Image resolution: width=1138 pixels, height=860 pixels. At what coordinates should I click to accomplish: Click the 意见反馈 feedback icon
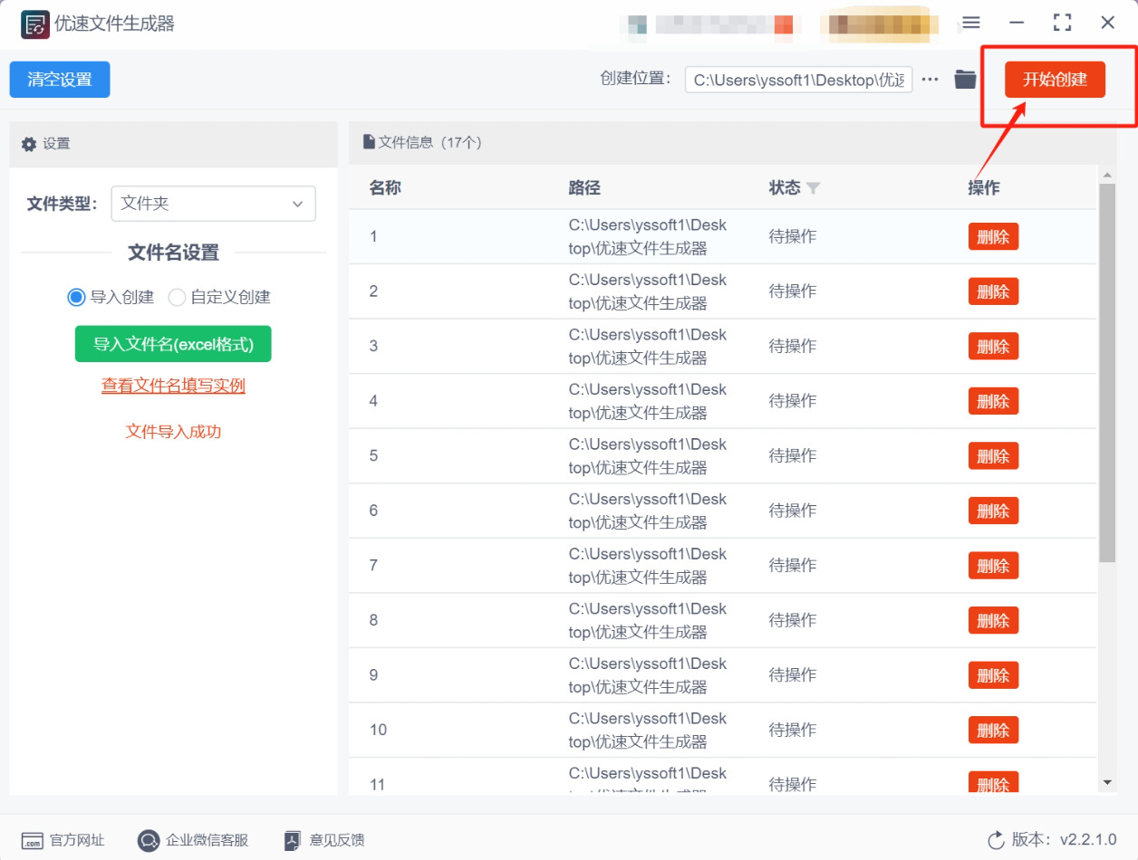coord(292,840)
